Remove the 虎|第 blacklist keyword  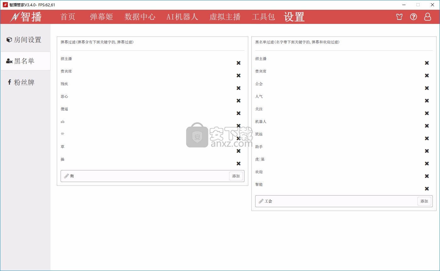(x=427, y=163)
